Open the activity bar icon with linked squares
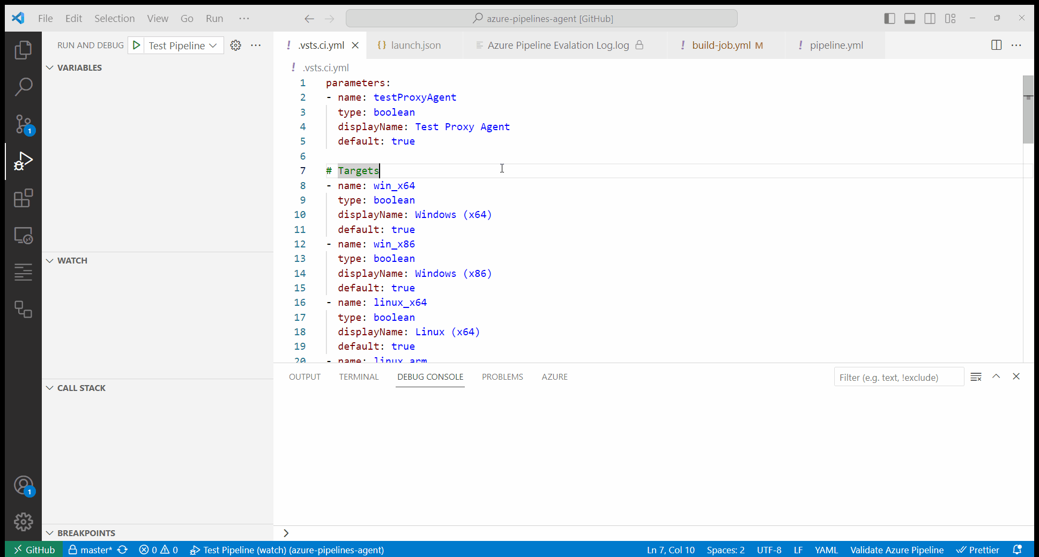Screen dimensions: 1039x557 (x=23, y=309)
